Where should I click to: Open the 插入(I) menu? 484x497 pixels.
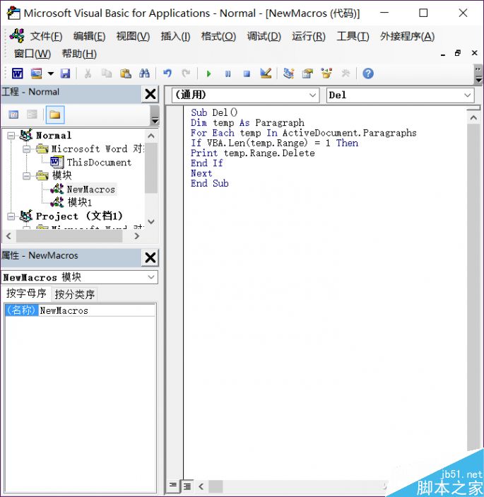click(x=175, y=37)
